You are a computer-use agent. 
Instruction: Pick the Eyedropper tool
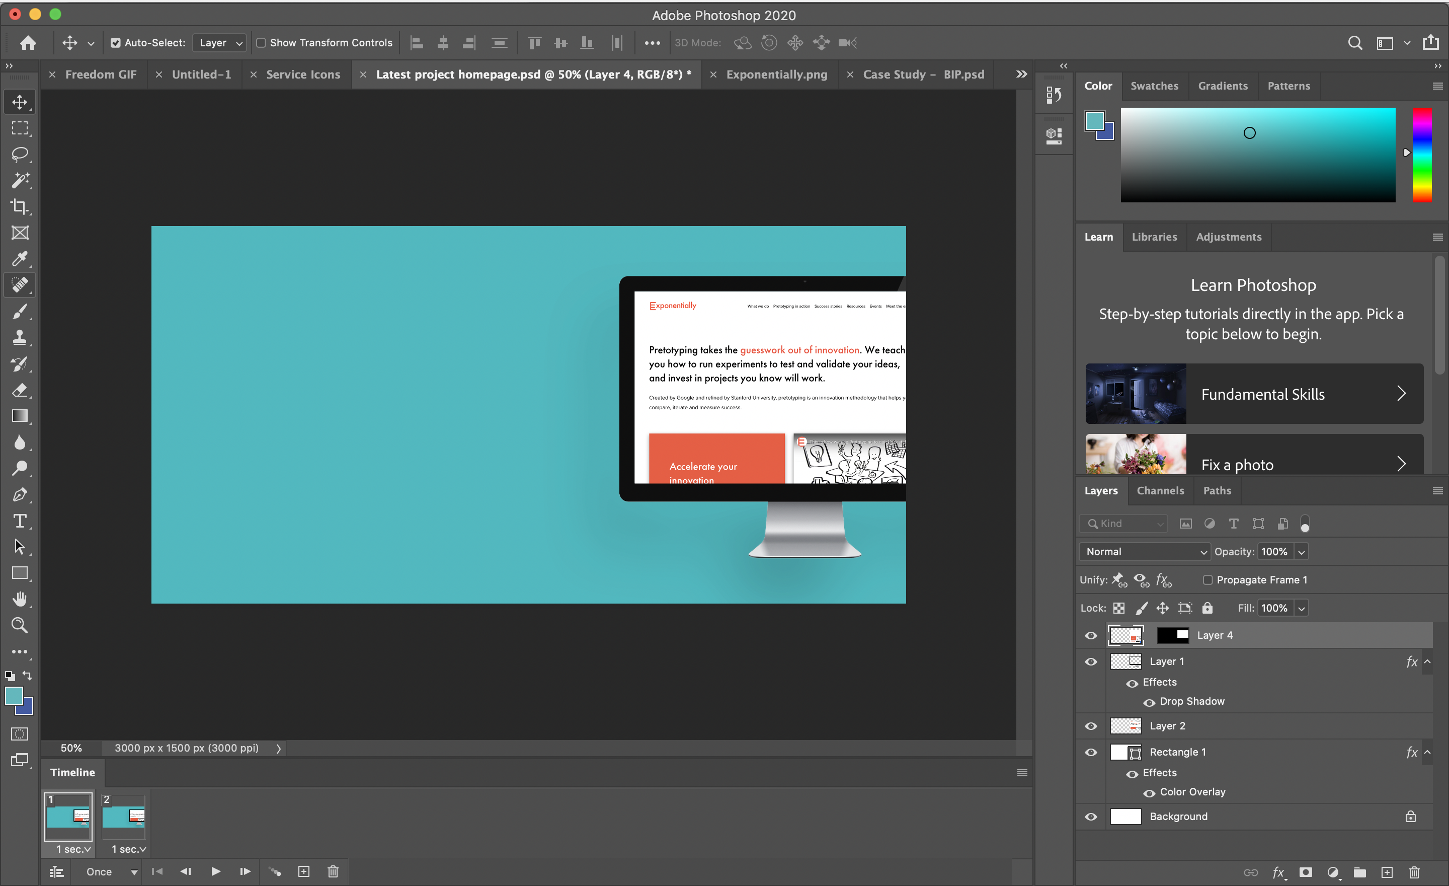(x=20, y=259)
